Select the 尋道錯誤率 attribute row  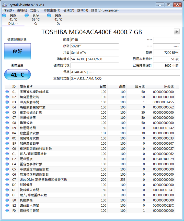click(90, 117)
